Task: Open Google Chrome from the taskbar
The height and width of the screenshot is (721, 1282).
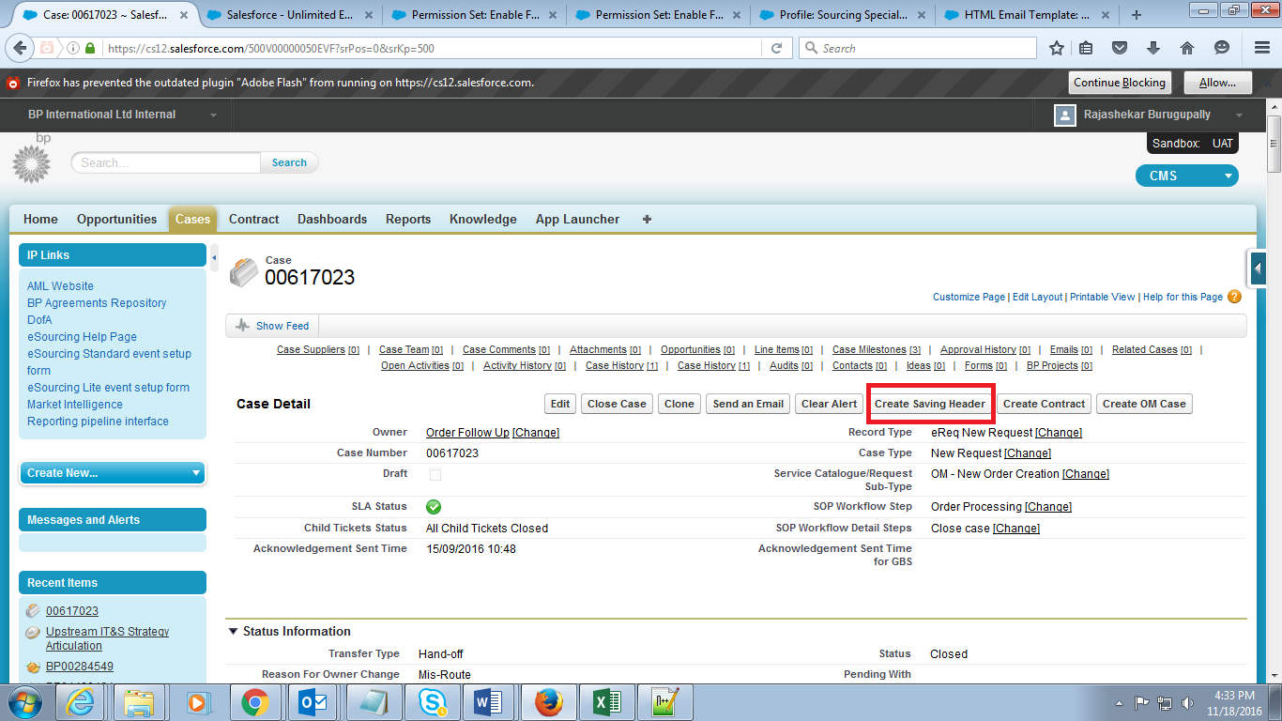Action: [x=254, y=702]
